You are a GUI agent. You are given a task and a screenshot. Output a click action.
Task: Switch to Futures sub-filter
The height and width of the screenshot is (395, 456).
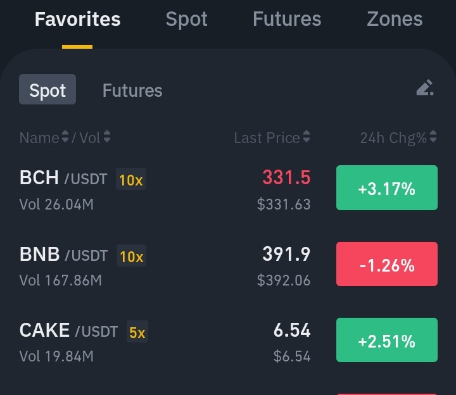pos(132,90)
